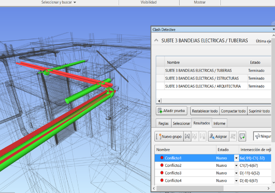Select the Conflicto1 row
Screen dimensions: 275x193
pos(213,158)
